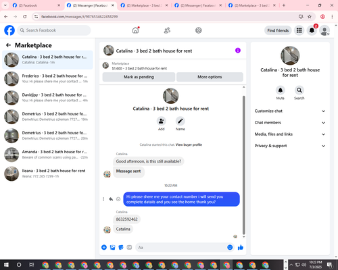
Task: Open conversation information purple icon
Action: (x=238, y=51)
